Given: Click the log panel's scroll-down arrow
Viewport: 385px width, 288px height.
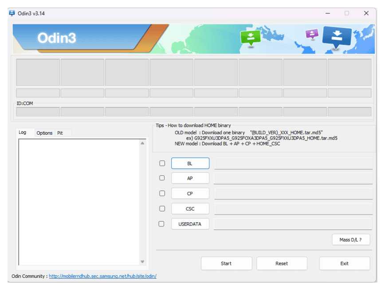Looking at the screenshot, I should coord(142,261).
